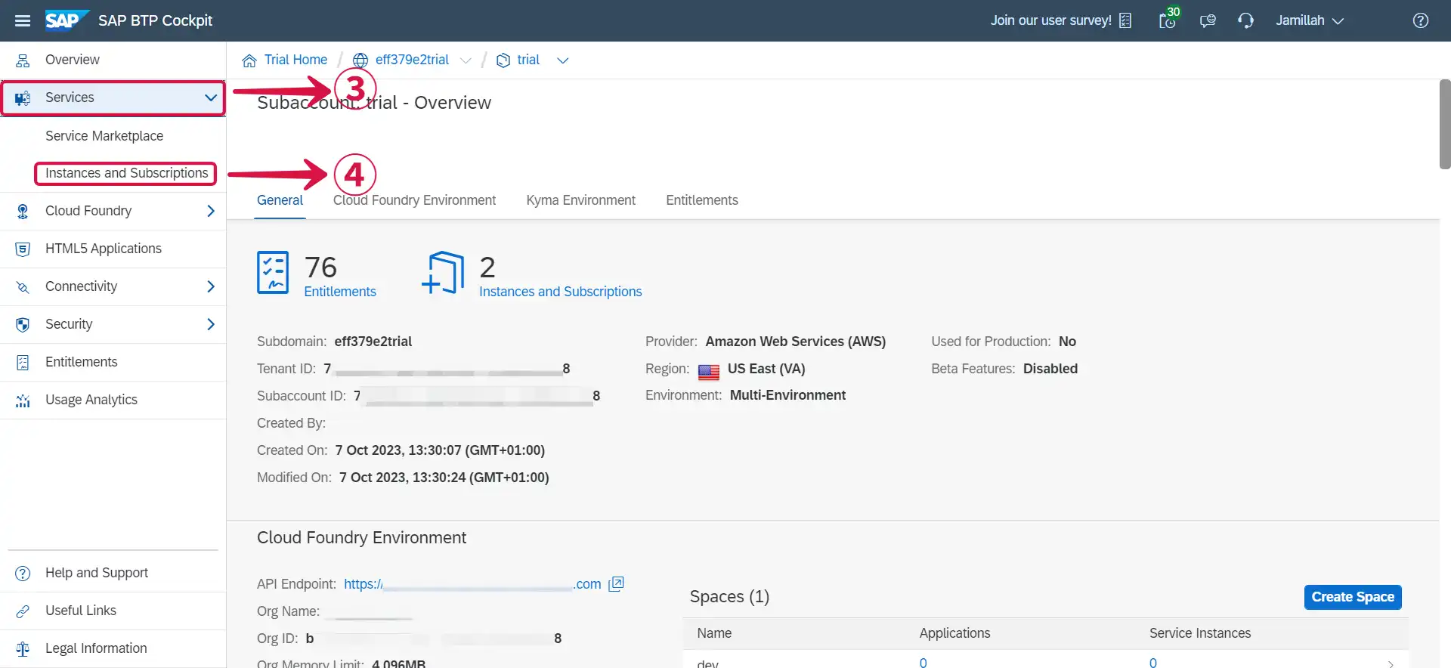Click the eff379e2trial subdomain value

pos(373,342)
